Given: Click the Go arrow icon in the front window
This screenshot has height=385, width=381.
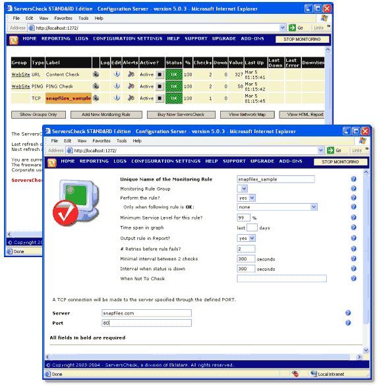Looking at the screenshot, I should click(330, 150).
